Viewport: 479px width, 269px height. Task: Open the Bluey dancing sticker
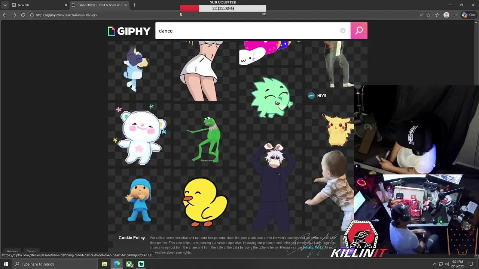tap(139, 71)
